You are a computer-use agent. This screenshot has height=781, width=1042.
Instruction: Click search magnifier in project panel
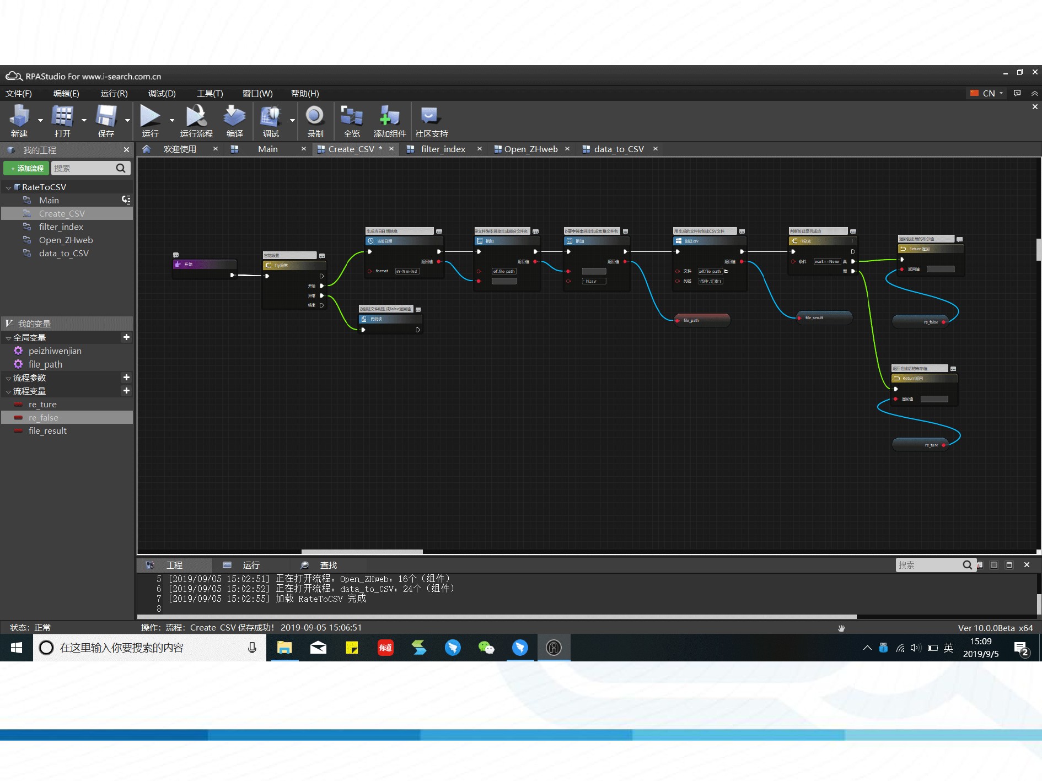pyautogui.click(x=120, y=168)
